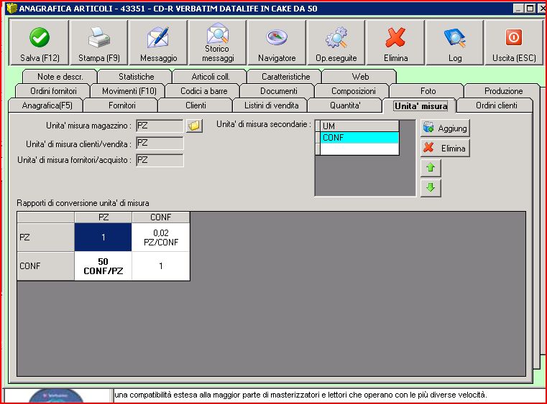Minimize the Anagrafica Articoli window
The height and width of the screenshot is (404, 547).
click(519, 9)
